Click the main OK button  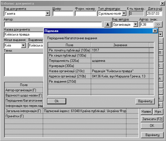(x=152, y=126)
